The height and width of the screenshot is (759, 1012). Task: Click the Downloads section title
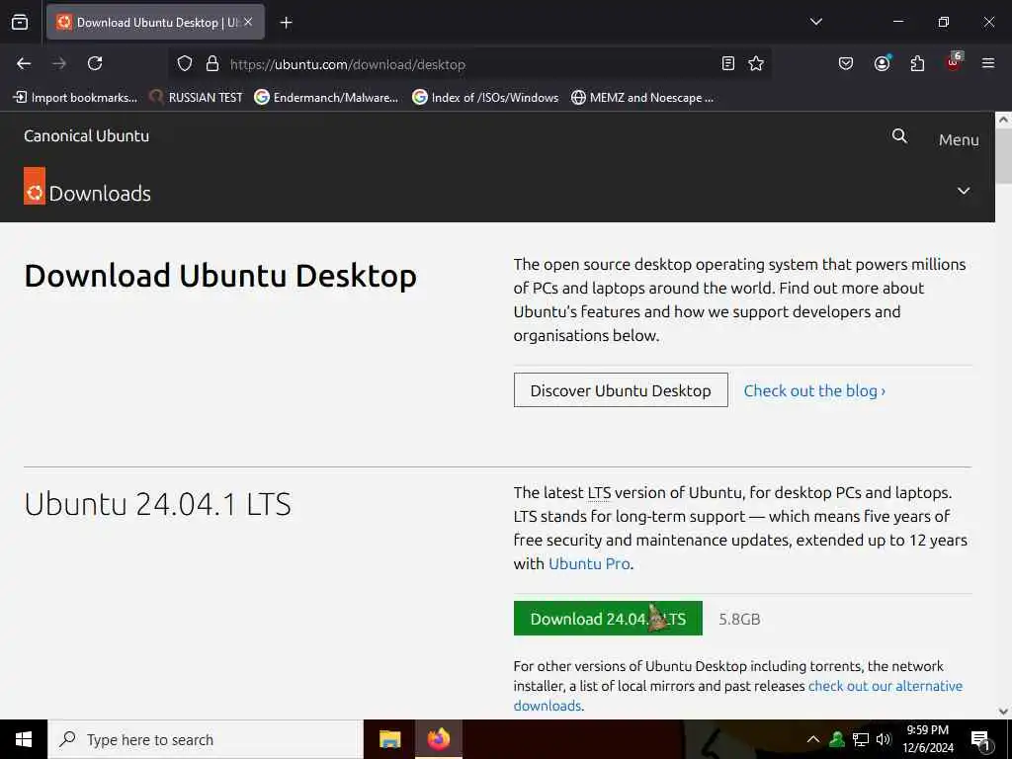tap(100, 194)
